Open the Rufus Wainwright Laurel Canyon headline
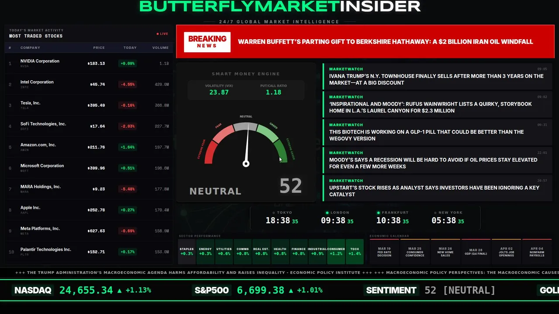The image size is (559, 314). 438,104
